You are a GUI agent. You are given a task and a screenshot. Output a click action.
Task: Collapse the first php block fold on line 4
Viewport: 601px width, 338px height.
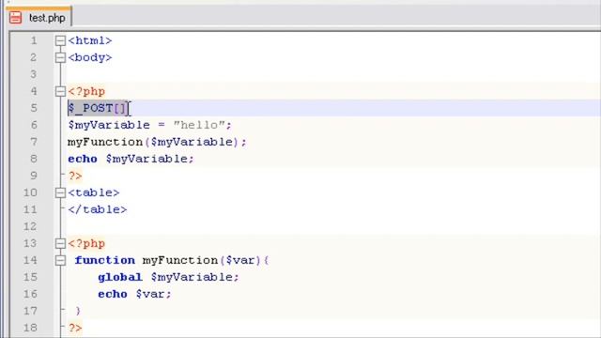pyautogui.click(x=60, y=91)
